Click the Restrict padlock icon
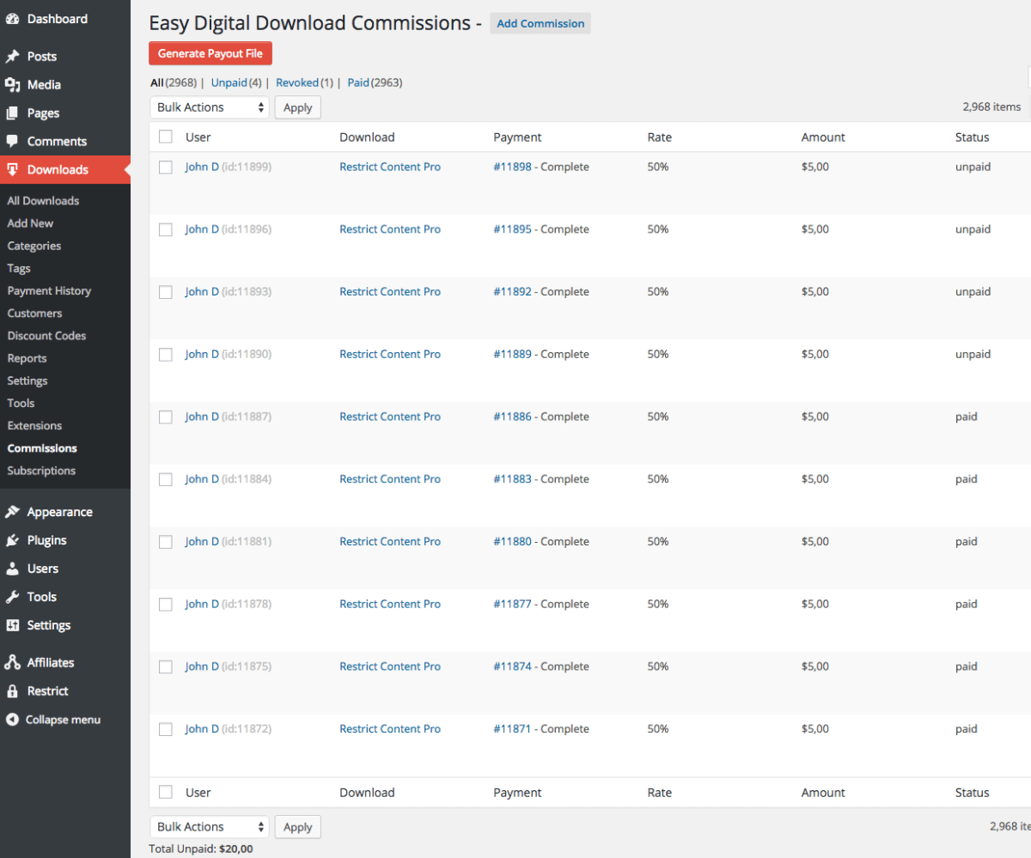The image size is (1031, 858). coord(12,691)
